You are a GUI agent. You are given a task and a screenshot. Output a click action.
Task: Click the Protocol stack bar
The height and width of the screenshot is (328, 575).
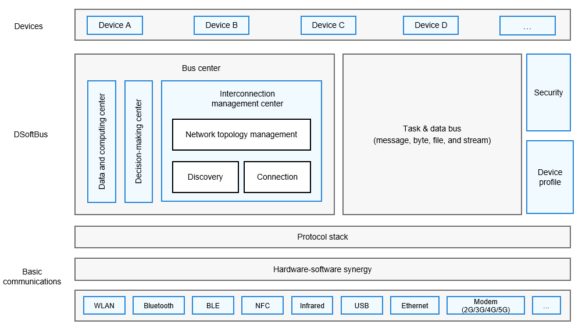tap(322, 237)
